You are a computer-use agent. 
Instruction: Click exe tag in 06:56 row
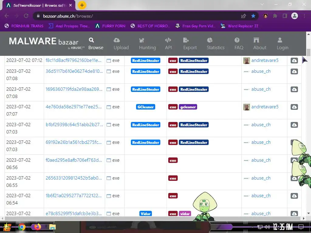coord(173,160)
